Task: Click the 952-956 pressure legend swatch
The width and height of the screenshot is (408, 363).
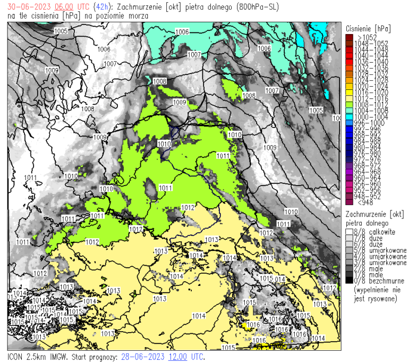Action: pyautogui.click(x=349, y=190)
